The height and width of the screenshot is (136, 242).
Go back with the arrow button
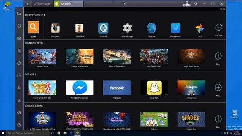[x=28, y=4]
